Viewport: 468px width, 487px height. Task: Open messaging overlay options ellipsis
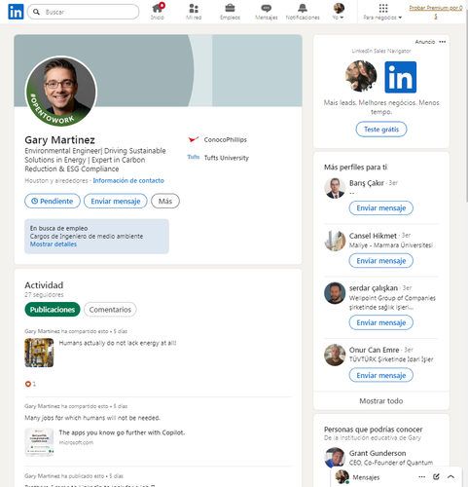421,476
